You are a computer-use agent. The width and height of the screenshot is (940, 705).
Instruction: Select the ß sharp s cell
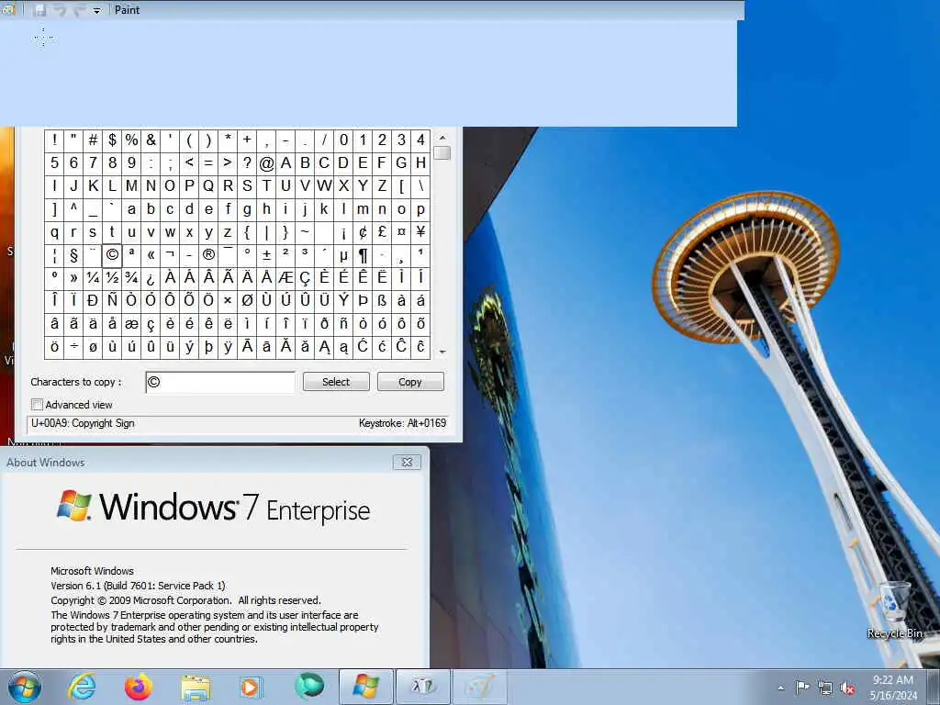coord(382,300)
